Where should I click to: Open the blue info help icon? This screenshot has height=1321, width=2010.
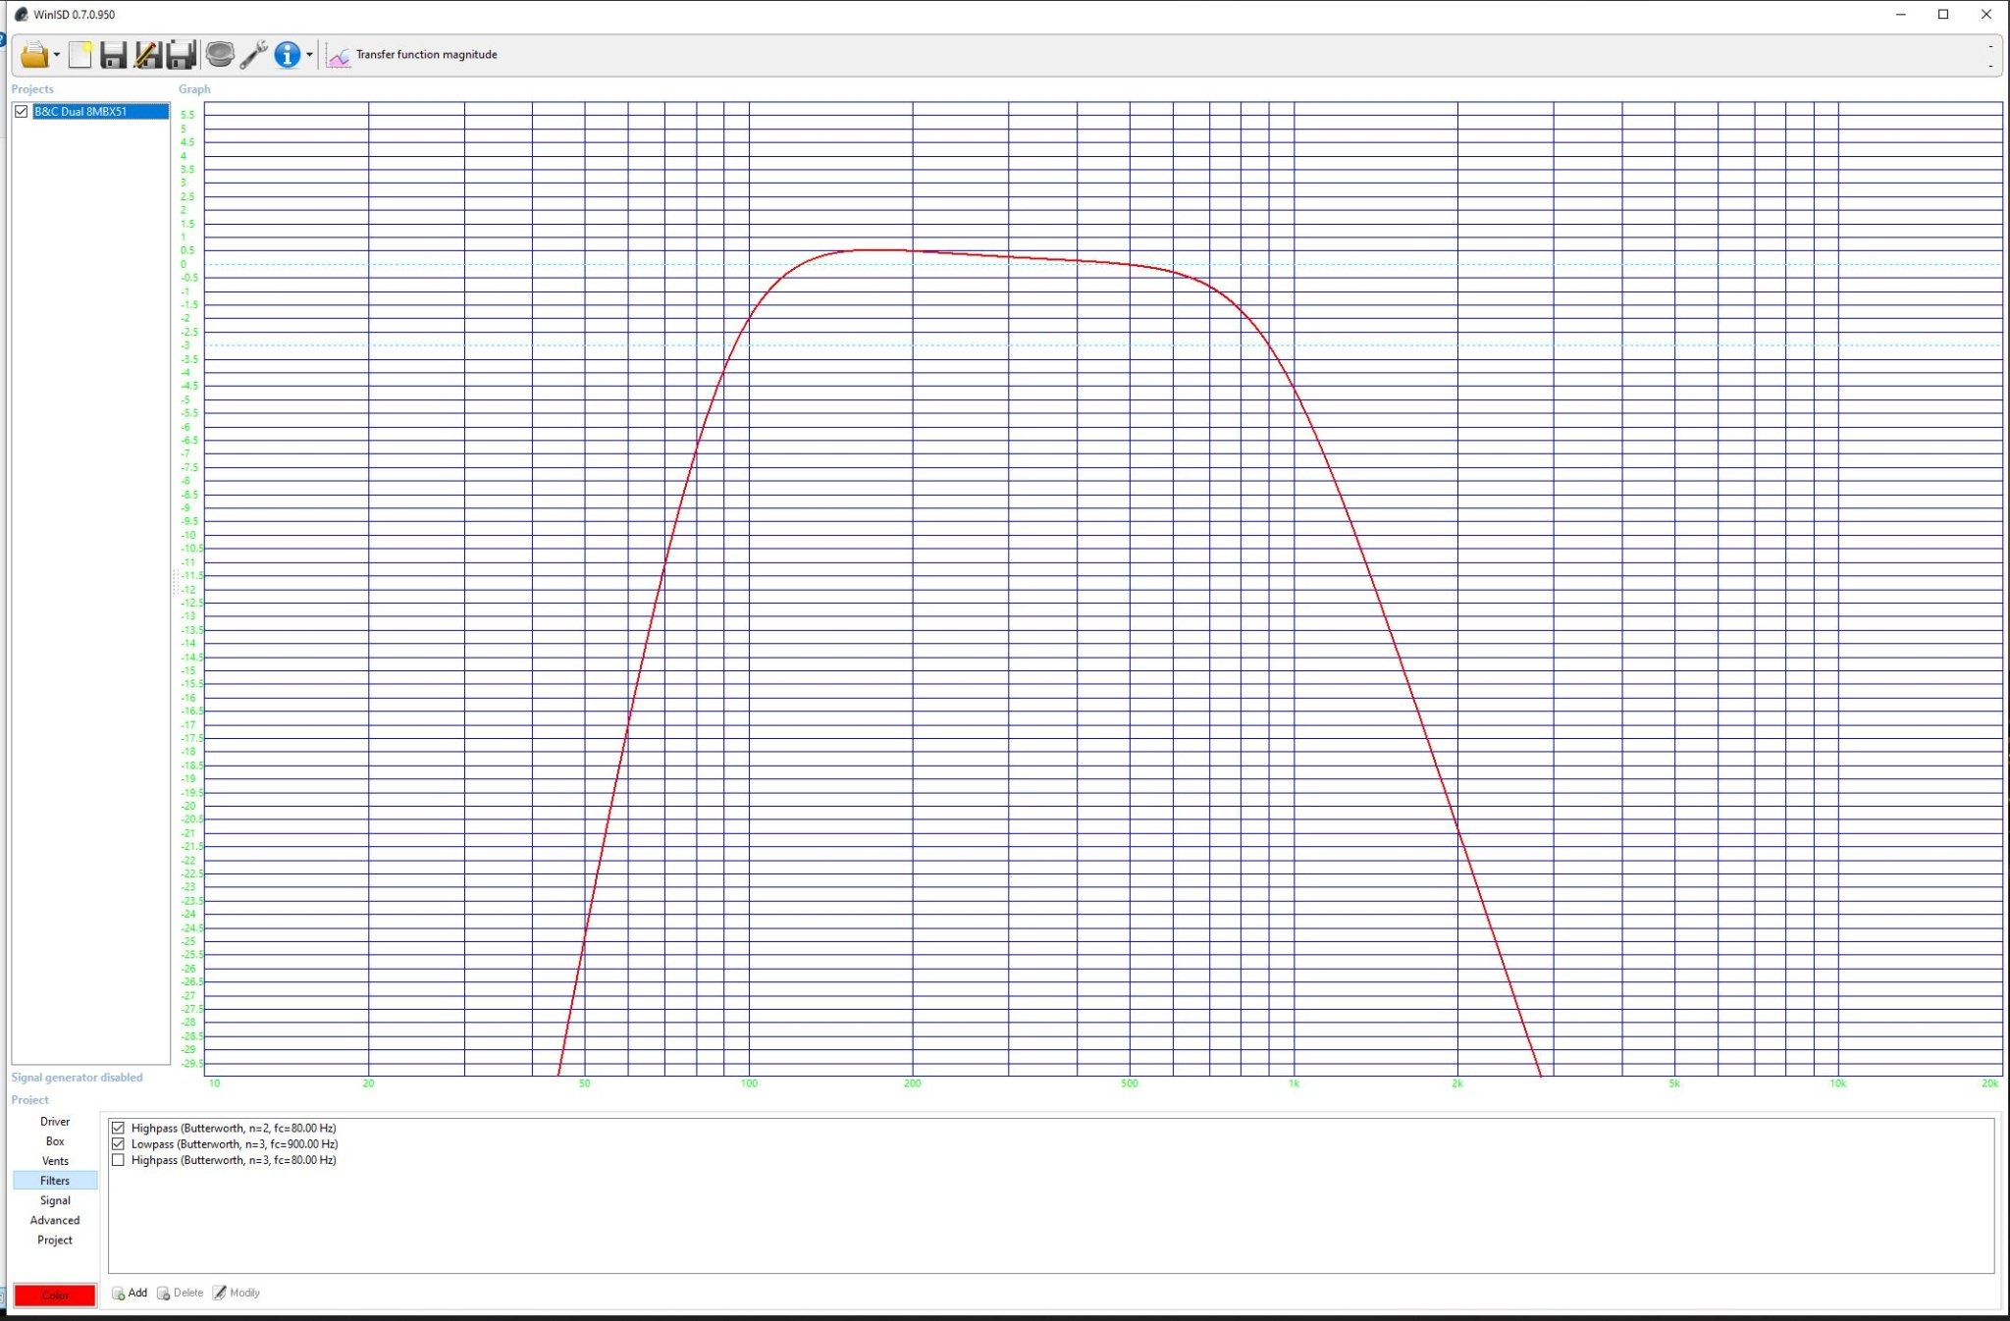288,55
